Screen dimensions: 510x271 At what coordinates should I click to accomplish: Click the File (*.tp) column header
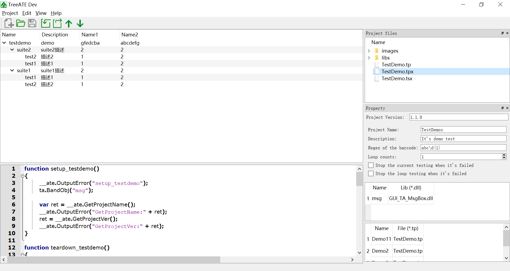(408, 228)
